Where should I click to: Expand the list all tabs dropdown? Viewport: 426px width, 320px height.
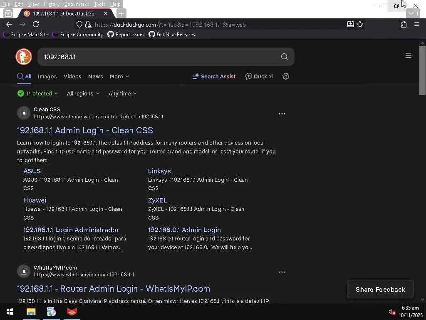click(x=413, y=13)
